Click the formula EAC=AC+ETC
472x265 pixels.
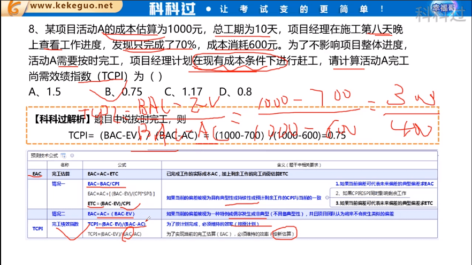coord(103,174)
